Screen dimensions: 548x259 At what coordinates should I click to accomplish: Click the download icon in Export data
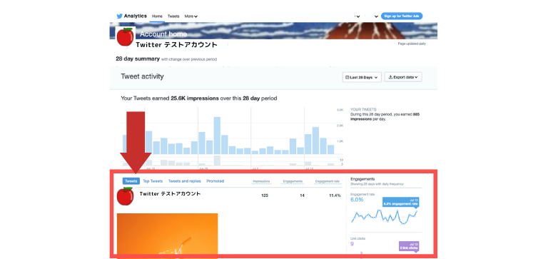click(390, 77)
